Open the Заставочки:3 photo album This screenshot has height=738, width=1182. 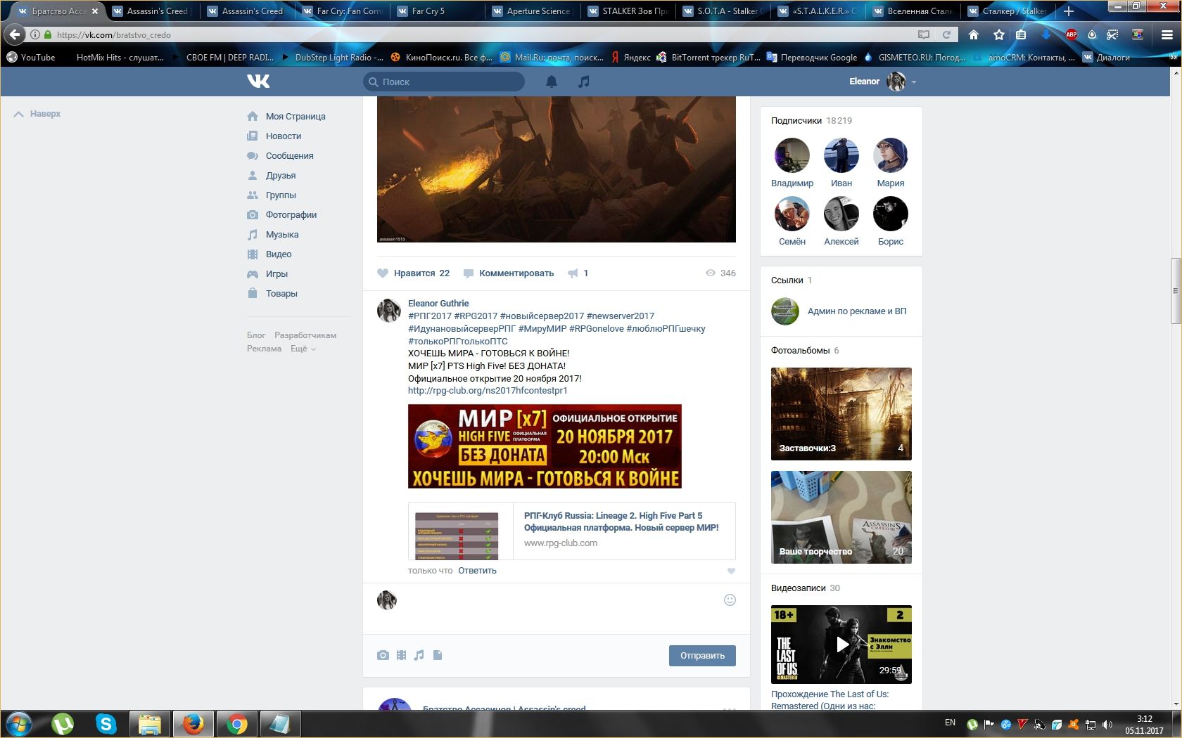841,414
